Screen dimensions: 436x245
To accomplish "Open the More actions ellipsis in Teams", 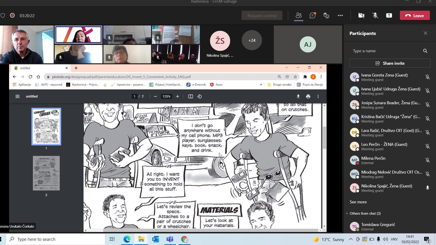I will click(340, 16).
